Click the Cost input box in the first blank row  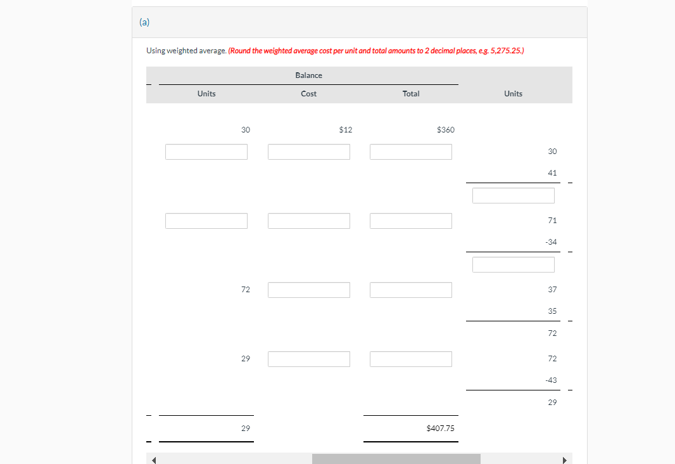pyautogui.click(x=309, y=151)
